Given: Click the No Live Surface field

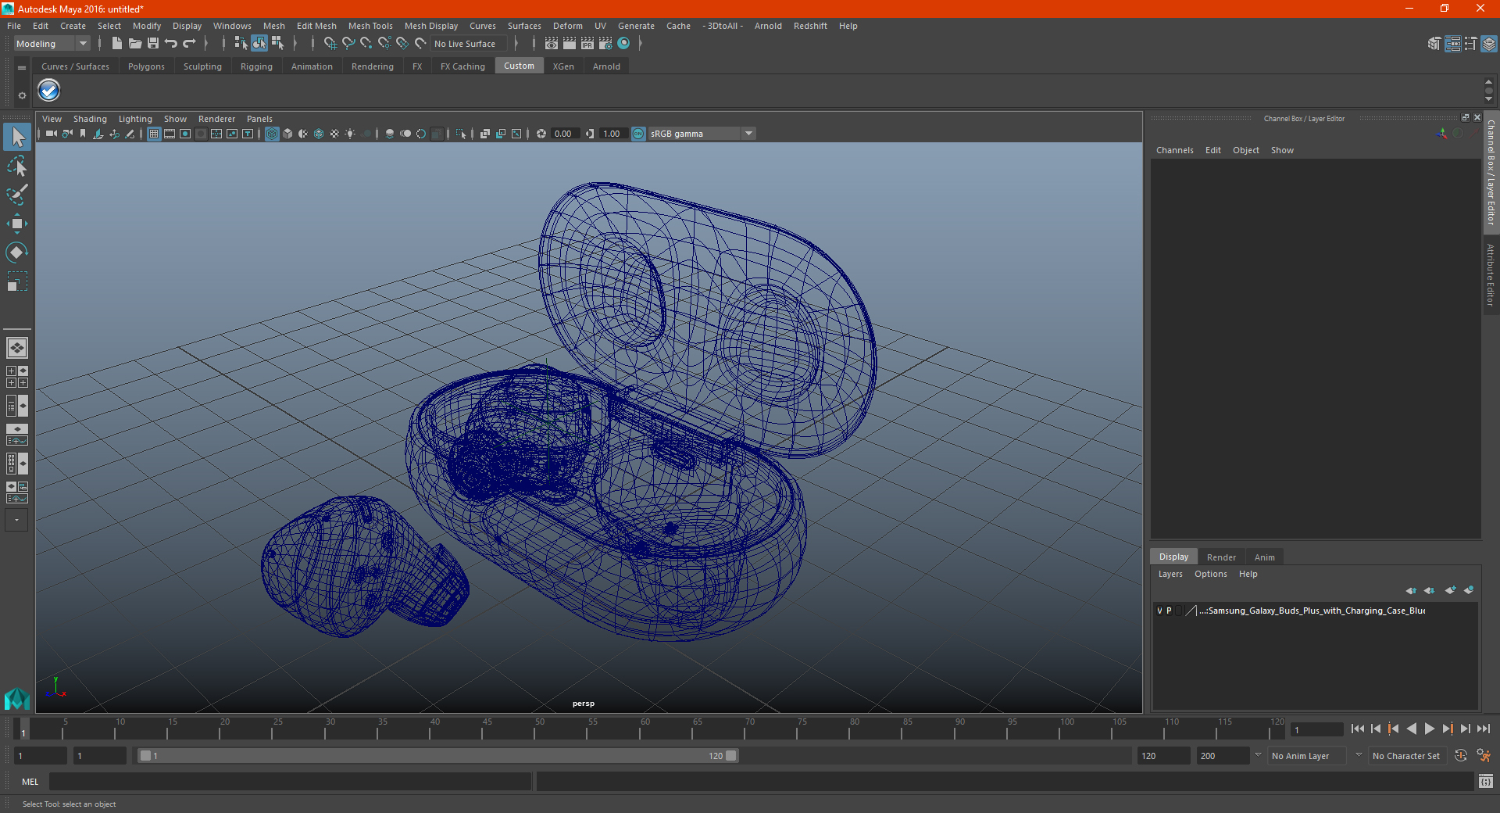Looking at the screenshot, I should [x=470, y=44].
